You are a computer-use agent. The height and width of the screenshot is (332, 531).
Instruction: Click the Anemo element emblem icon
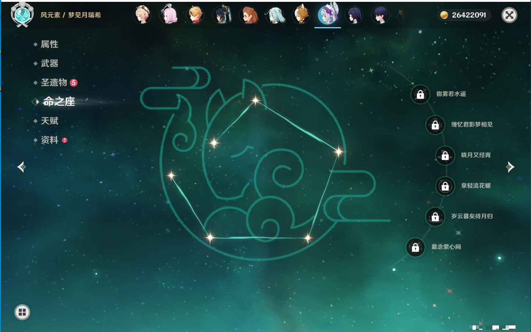pos(22,14)
